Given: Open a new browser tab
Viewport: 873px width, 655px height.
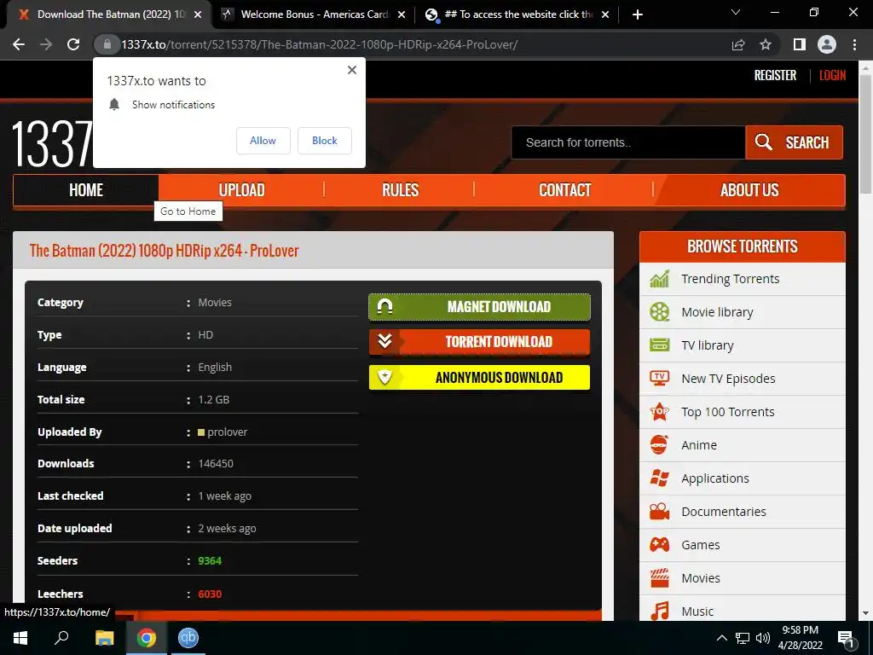Looking at the screenshot, I should pos(638,14).
